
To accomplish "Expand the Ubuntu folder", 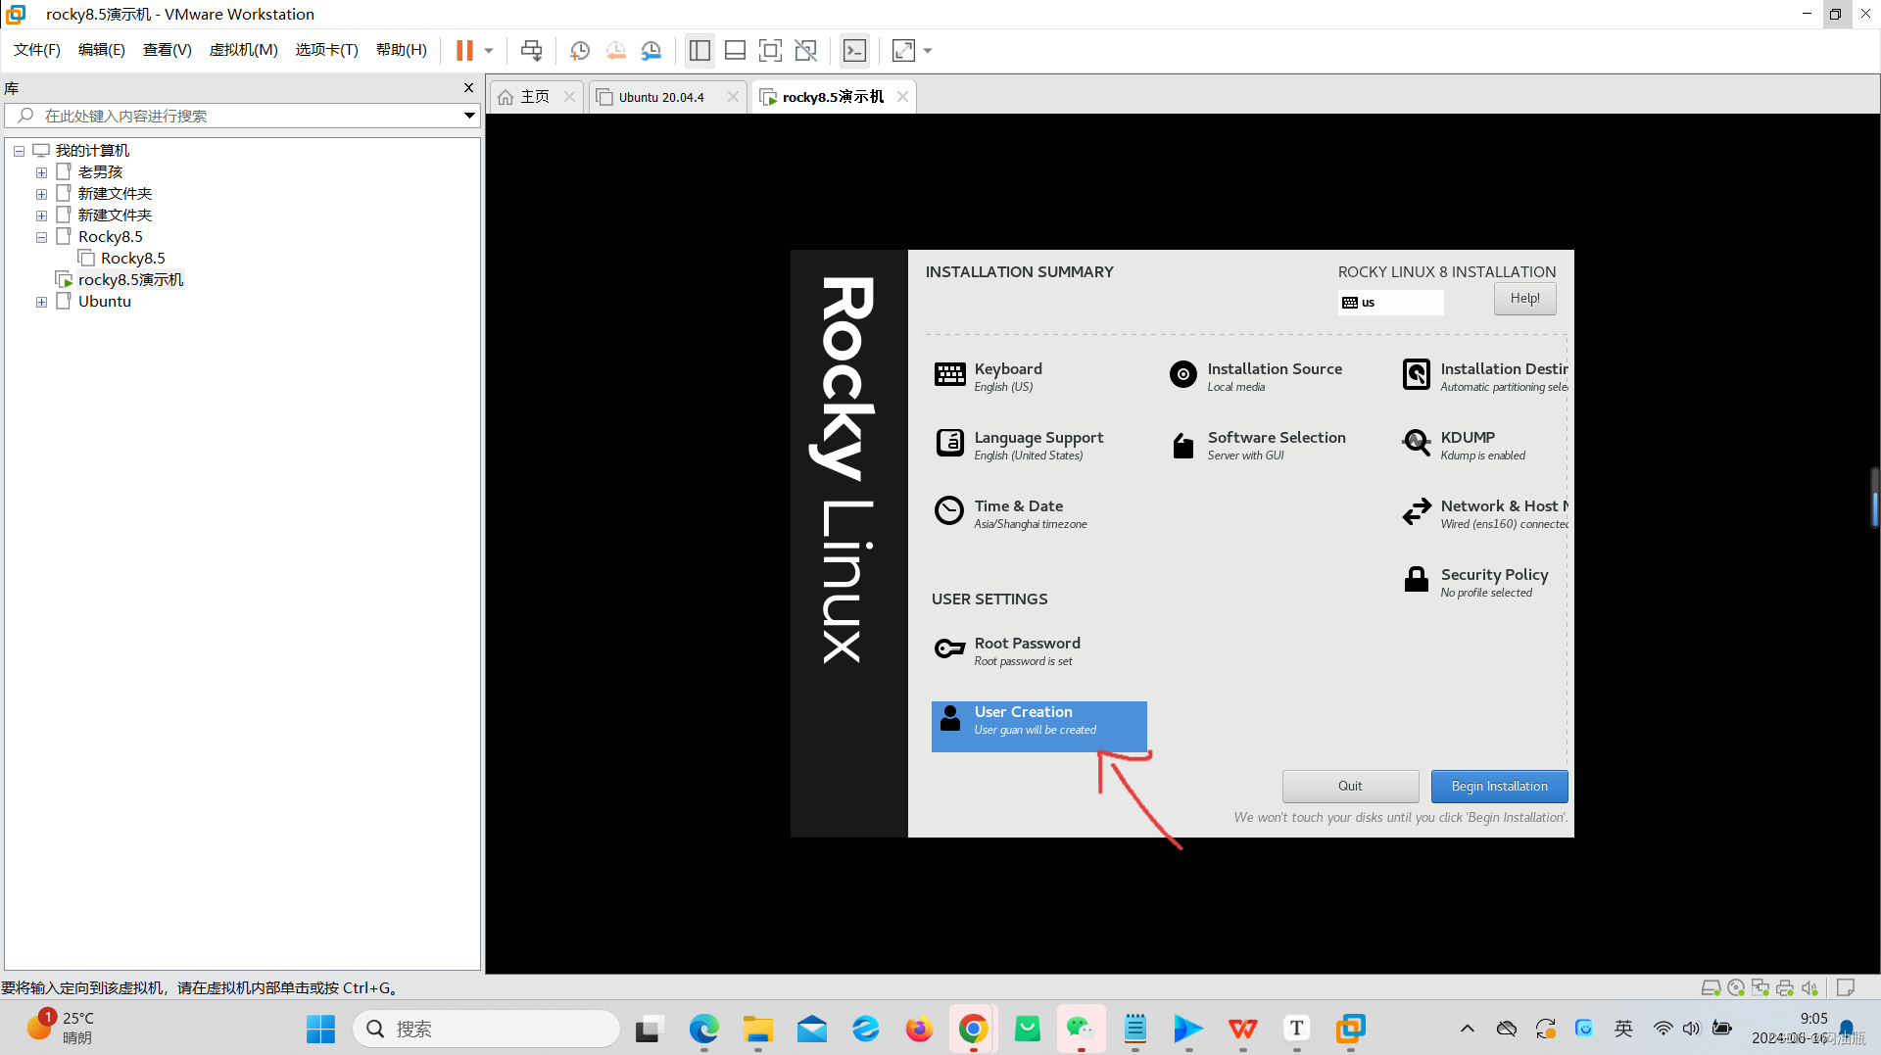I will [41, 302].
